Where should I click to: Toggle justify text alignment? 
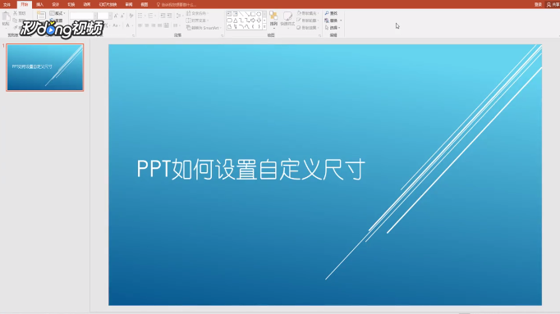point(159,25)
